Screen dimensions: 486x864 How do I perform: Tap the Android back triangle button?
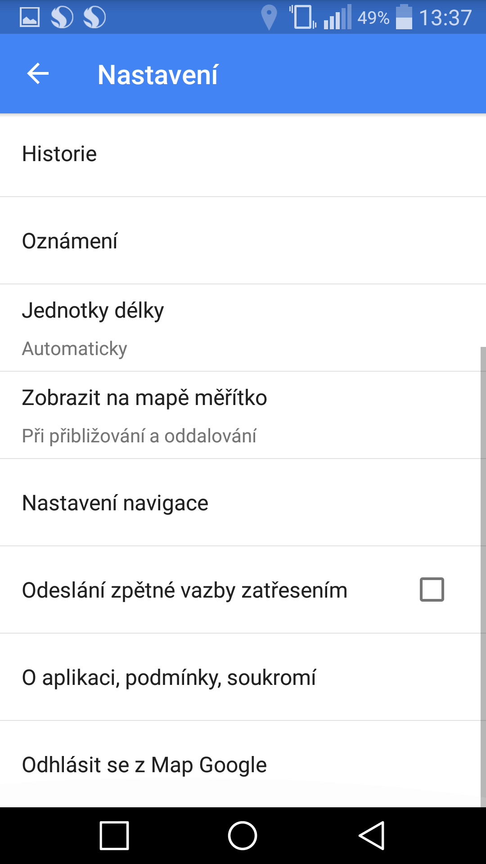coord(372,836)
